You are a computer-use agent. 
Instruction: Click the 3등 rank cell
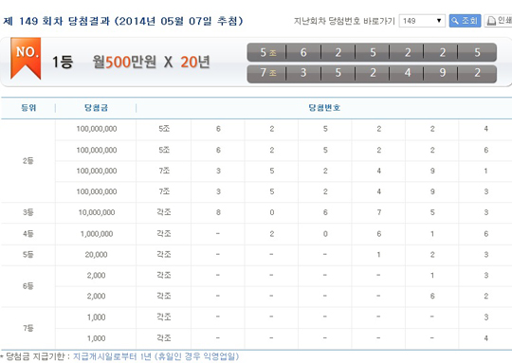tap(28, 212)
